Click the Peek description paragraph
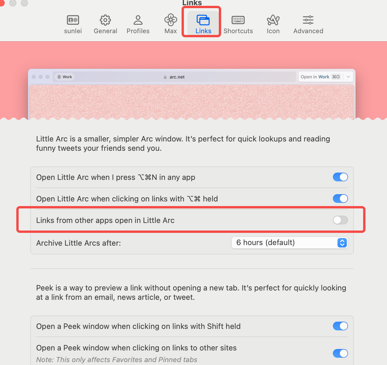Screen dimensions: 387x365 [x=191, y=293]
